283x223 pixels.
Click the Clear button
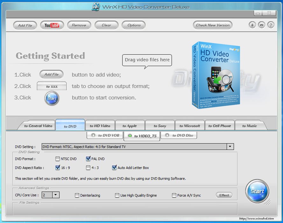(x=106, y=25)
